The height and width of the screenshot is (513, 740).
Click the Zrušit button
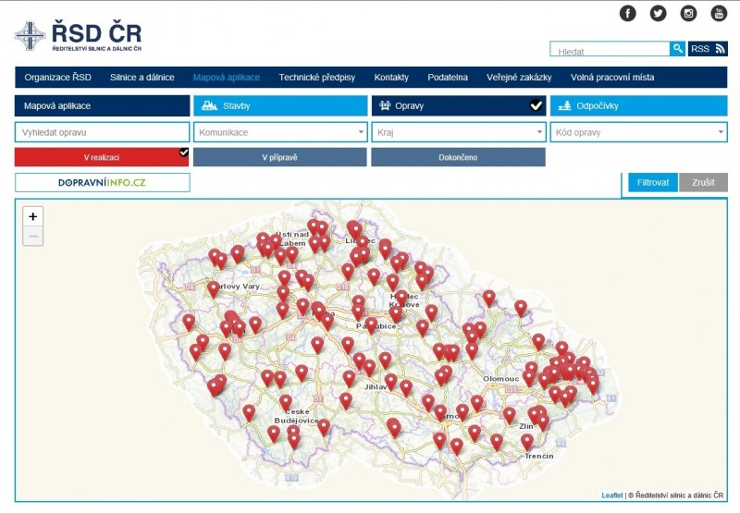pyautogui.click(x=703, y=182)
